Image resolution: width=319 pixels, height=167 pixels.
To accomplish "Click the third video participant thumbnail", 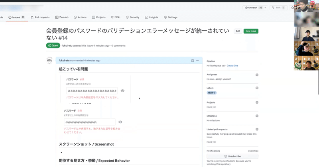I will point(306,34).
